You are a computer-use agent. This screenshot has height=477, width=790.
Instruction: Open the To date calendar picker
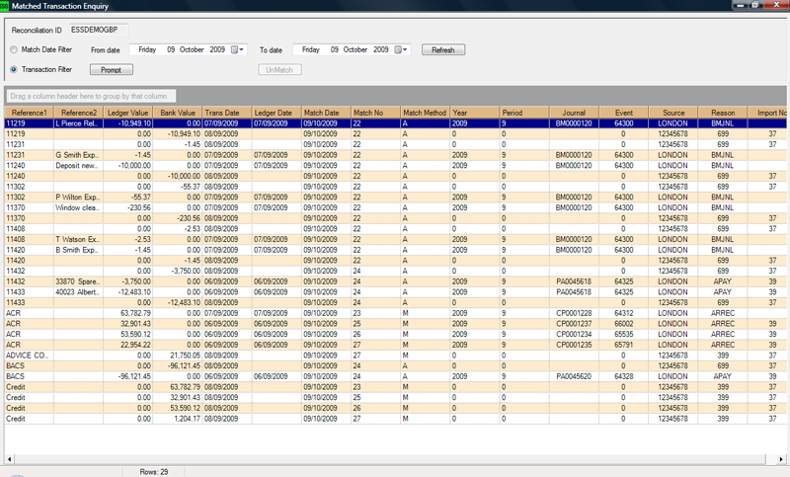tap(403, 49)
